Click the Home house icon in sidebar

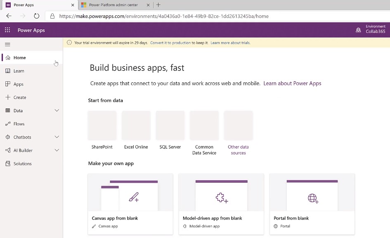pyautogui.click(x=8, y=57)
